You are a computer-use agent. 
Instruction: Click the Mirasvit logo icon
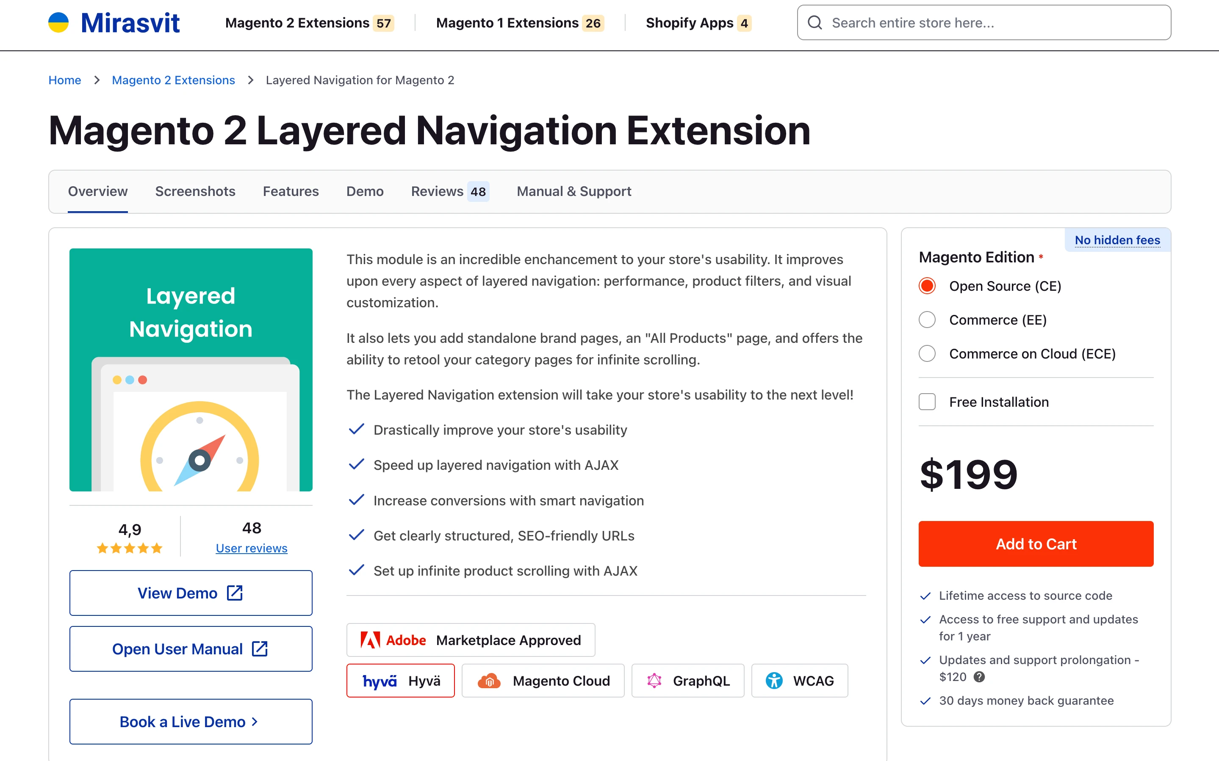[x=58, y=23]
